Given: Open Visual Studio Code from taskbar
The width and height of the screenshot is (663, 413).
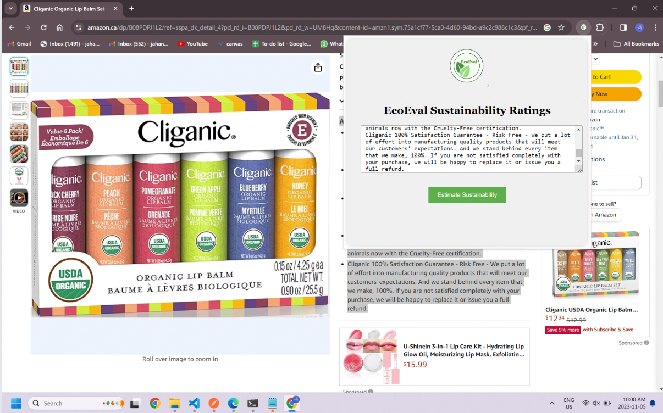Looking at the screenshot, I should click(194, 403).
